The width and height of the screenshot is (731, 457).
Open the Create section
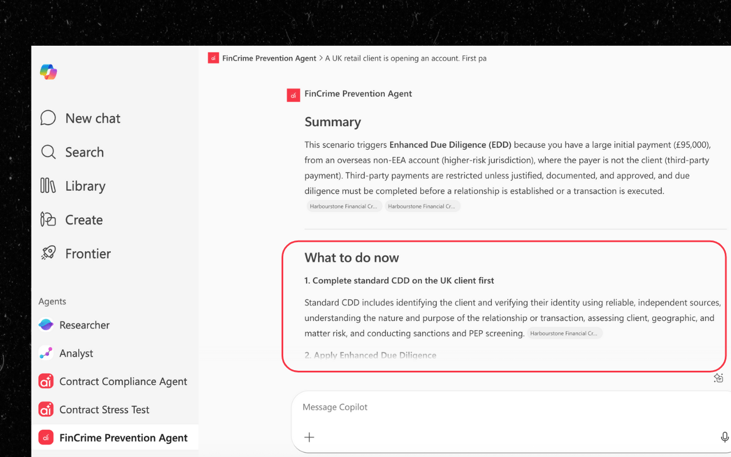pos(71,220)
